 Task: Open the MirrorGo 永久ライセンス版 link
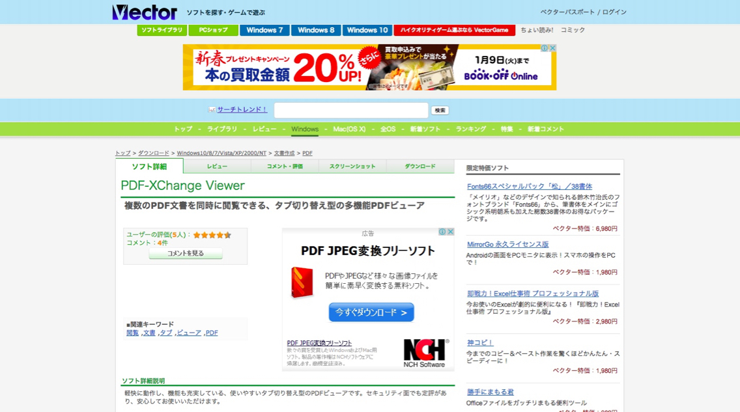(507, 244)
